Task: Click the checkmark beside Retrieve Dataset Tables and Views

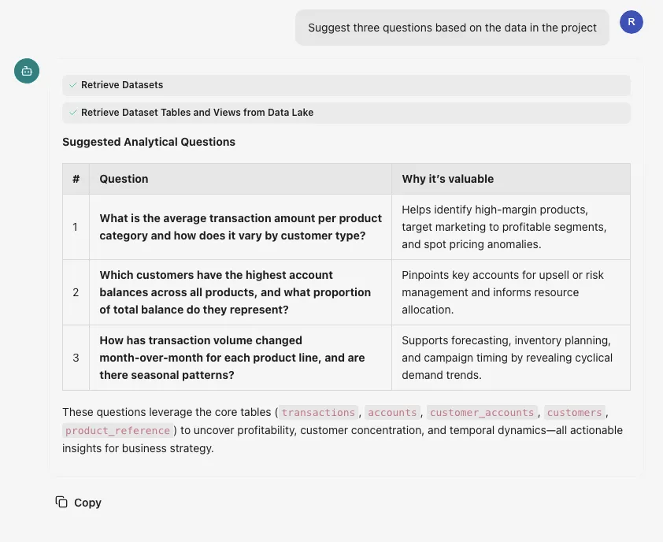Action: click(x=72, y=113)
